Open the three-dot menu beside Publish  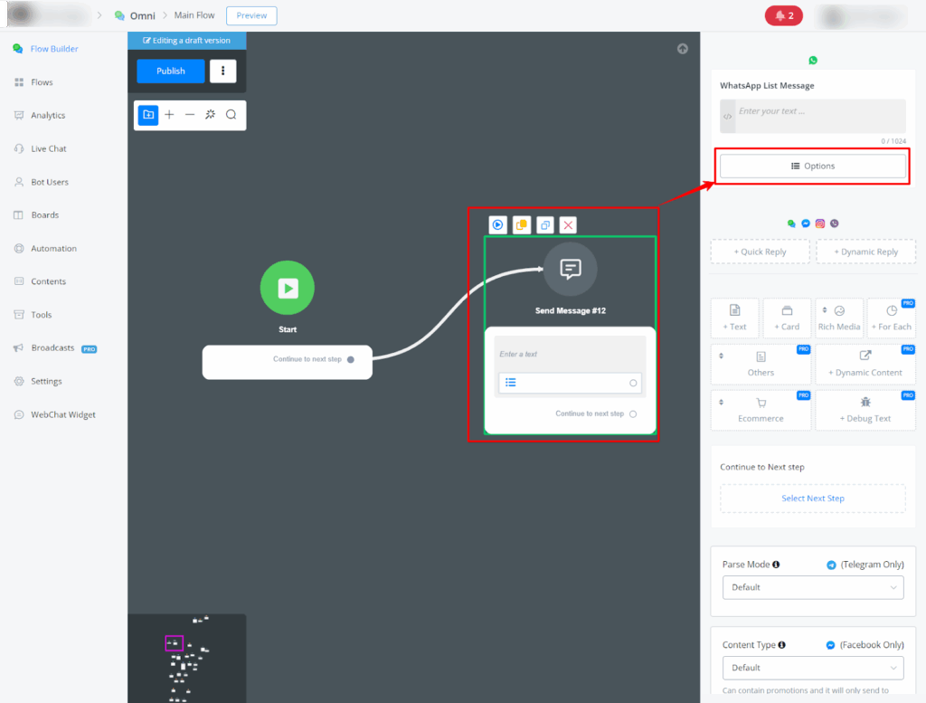point(222,71)
